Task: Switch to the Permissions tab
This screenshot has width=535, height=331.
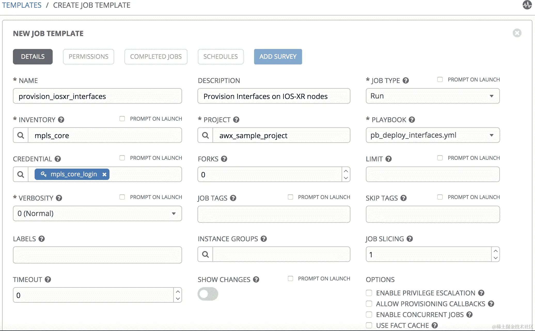Action: (x=88, y=56)
